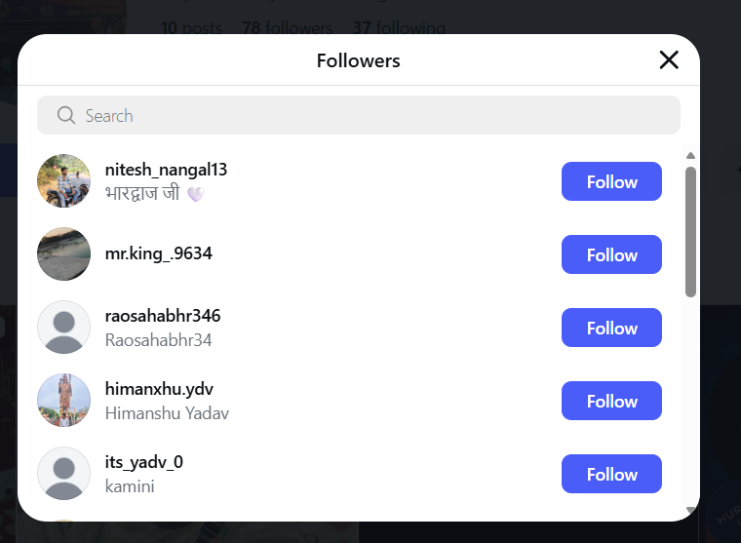Click the its_yadv_0 username
The height and width of the screenshot is (543, 741).
[144, 462]
